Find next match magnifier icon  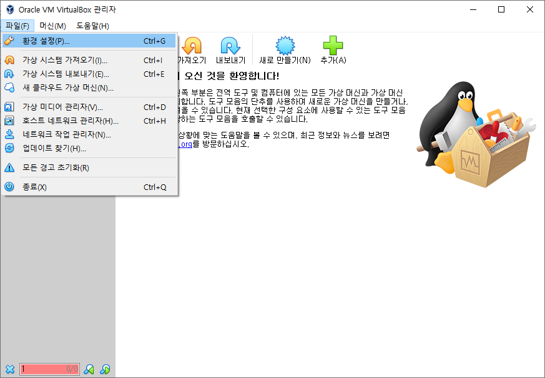coord(105,369)
